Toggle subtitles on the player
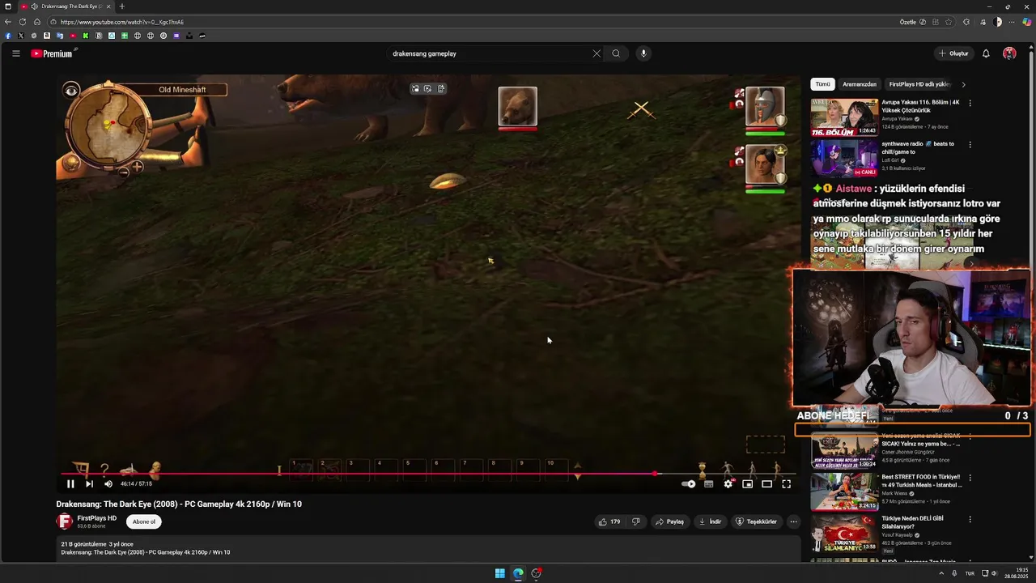This screenshot has height=583, width=1036. (x=709, y=484)
